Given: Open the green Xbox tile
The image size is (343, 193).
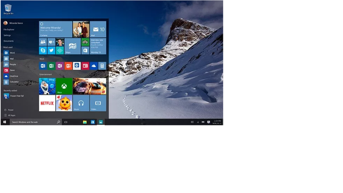Looking at the screenshot, I should (x=64, y=86).
